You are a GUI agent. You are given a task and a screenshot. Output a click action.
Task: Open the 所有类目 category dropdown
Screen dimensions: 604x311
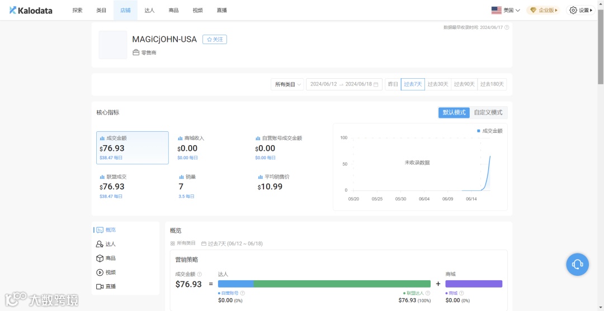(x=287, y=84)
